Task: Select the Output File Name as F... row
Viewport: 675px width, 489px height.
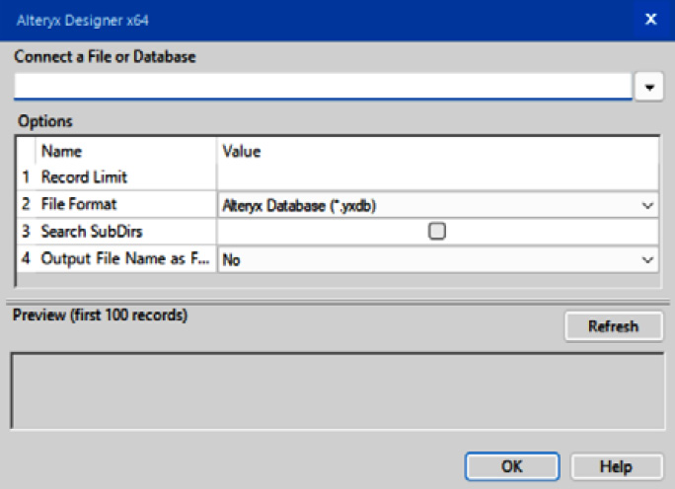Action: coord(125,258)
